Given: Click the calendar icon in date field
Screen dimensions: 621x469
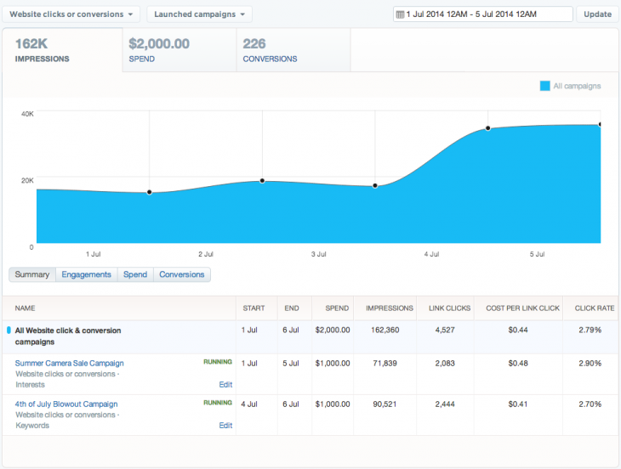Looking at the screenshot, I should click(399, 14).
